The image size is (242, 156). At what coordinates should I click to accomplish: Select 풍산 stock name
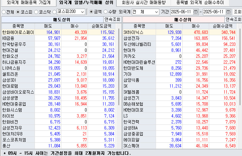[6, 146]
